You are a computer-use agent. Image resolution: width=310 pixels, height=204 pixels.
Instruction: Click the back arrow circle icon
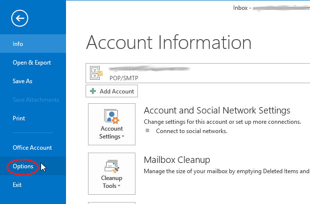tap(20, 18)
